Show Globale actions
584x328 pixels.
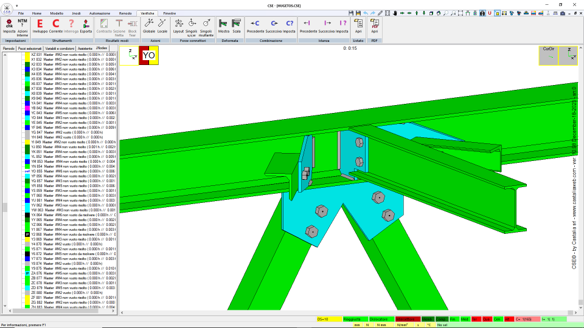point(149,26)
